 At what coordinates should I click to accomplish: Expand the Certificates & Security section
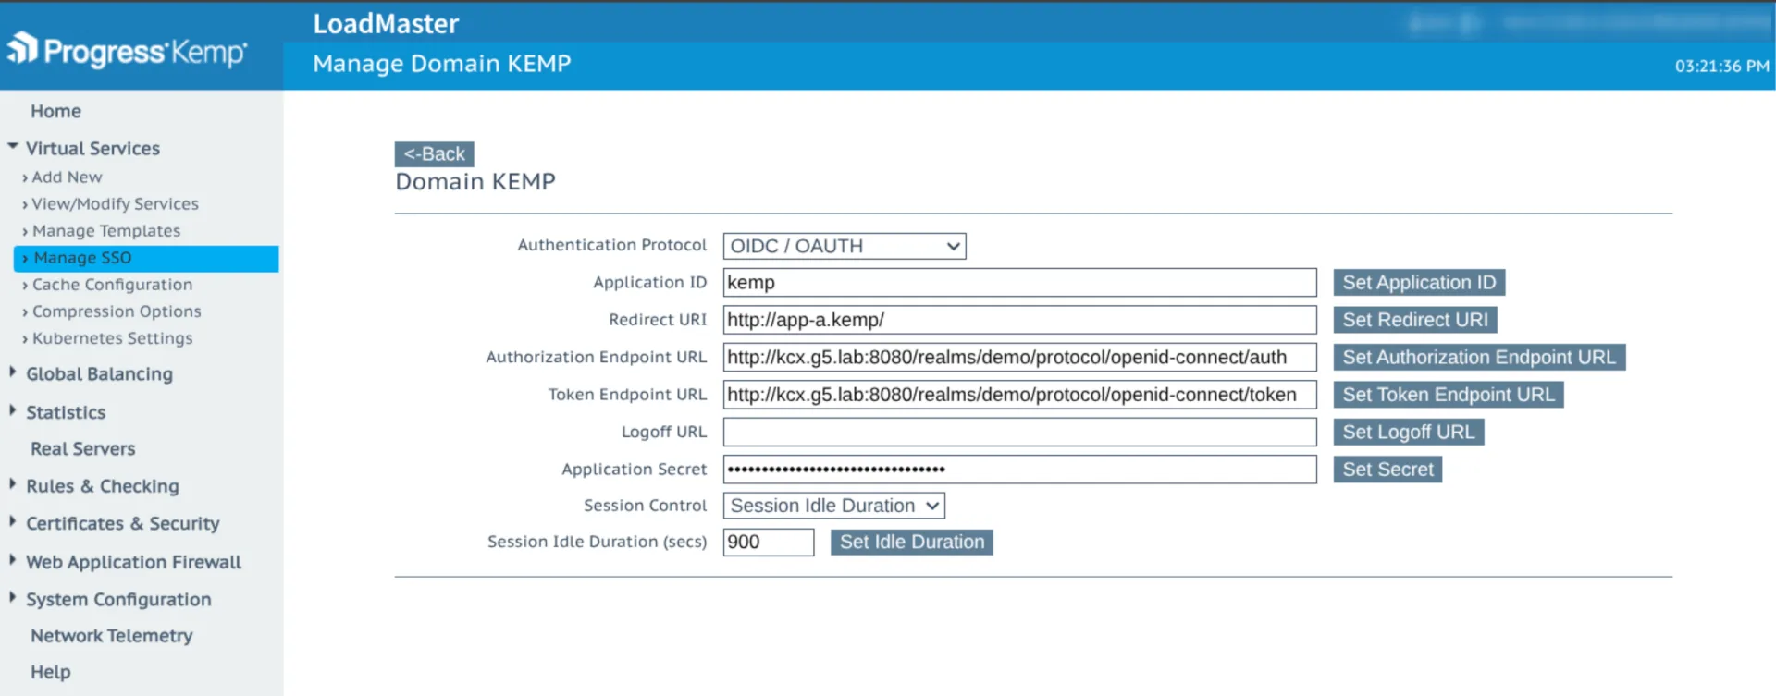click(x=122, y=523)
